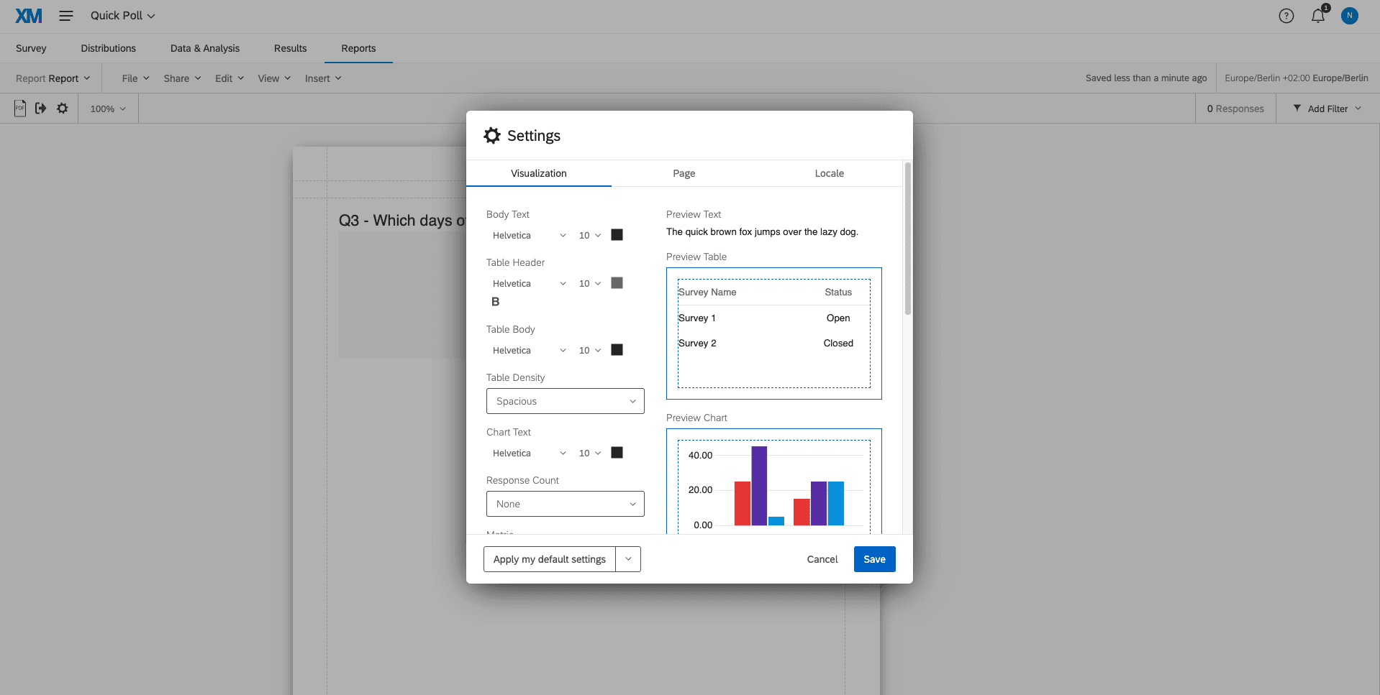Viewport: 1380px width, 695px height.
Task: Click Cancel in Settings dialog
Action: click(822, 559)
